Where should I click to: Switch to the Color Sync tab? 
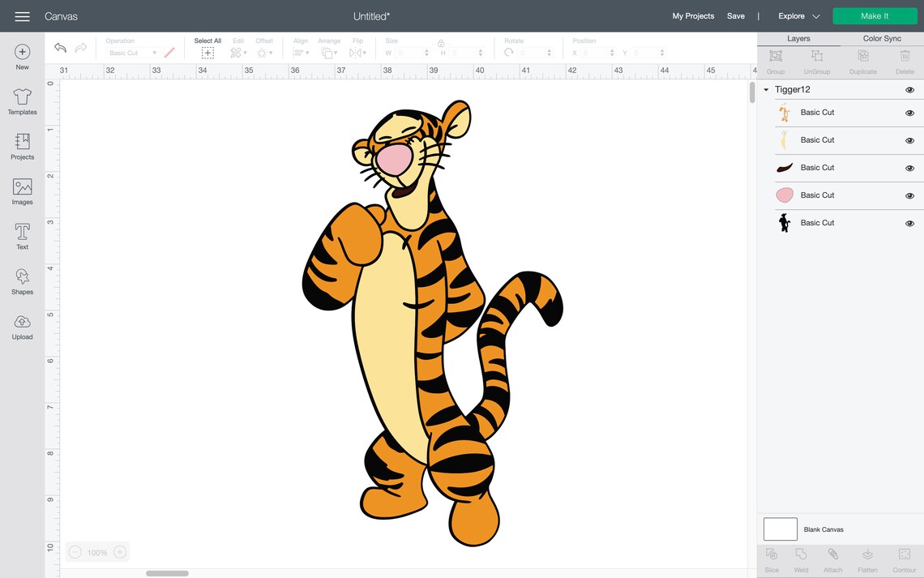click(882, 38)
